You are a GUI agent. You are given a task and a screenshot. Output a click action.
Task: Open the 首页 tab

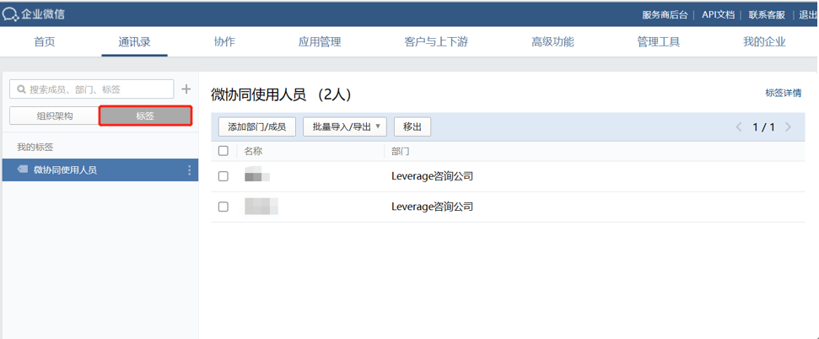pyautogui.click(x=45, y=42)
